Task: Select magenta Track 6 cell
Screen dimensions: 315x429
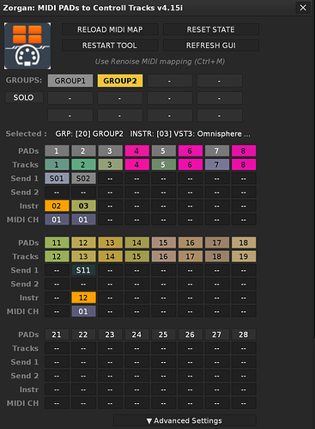Action: [x=191, y=165]
